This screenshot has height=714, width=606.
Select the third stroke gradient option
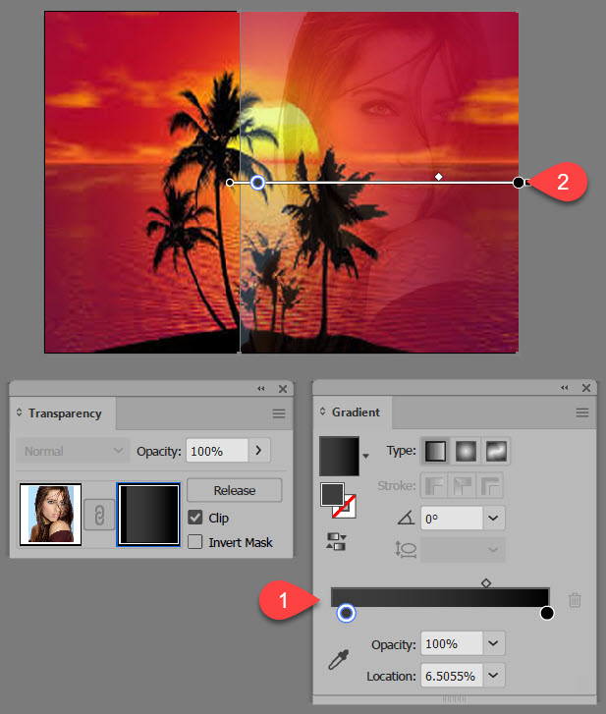(490, 485)
